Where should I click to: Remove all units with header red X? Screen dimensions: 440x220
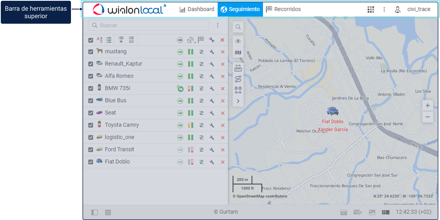click(x=222, y=40)
